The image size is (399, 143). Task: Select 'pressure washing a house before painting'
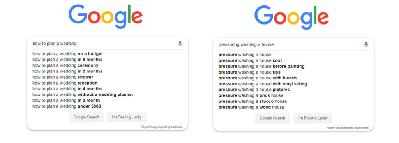(x=261, y=66)
